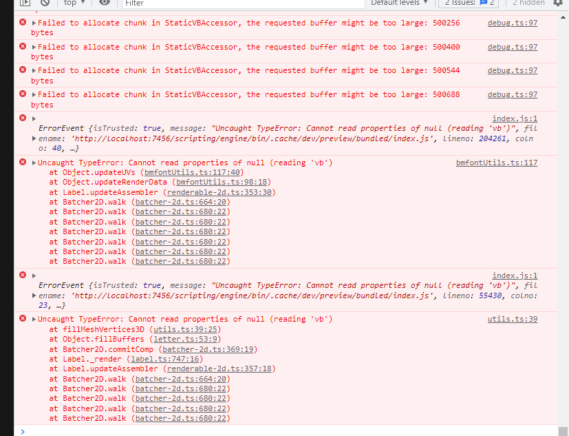The width and height of the screenshot is (569, 436).
Task: Click error icon of 500688 message
Action: point(23,94)
